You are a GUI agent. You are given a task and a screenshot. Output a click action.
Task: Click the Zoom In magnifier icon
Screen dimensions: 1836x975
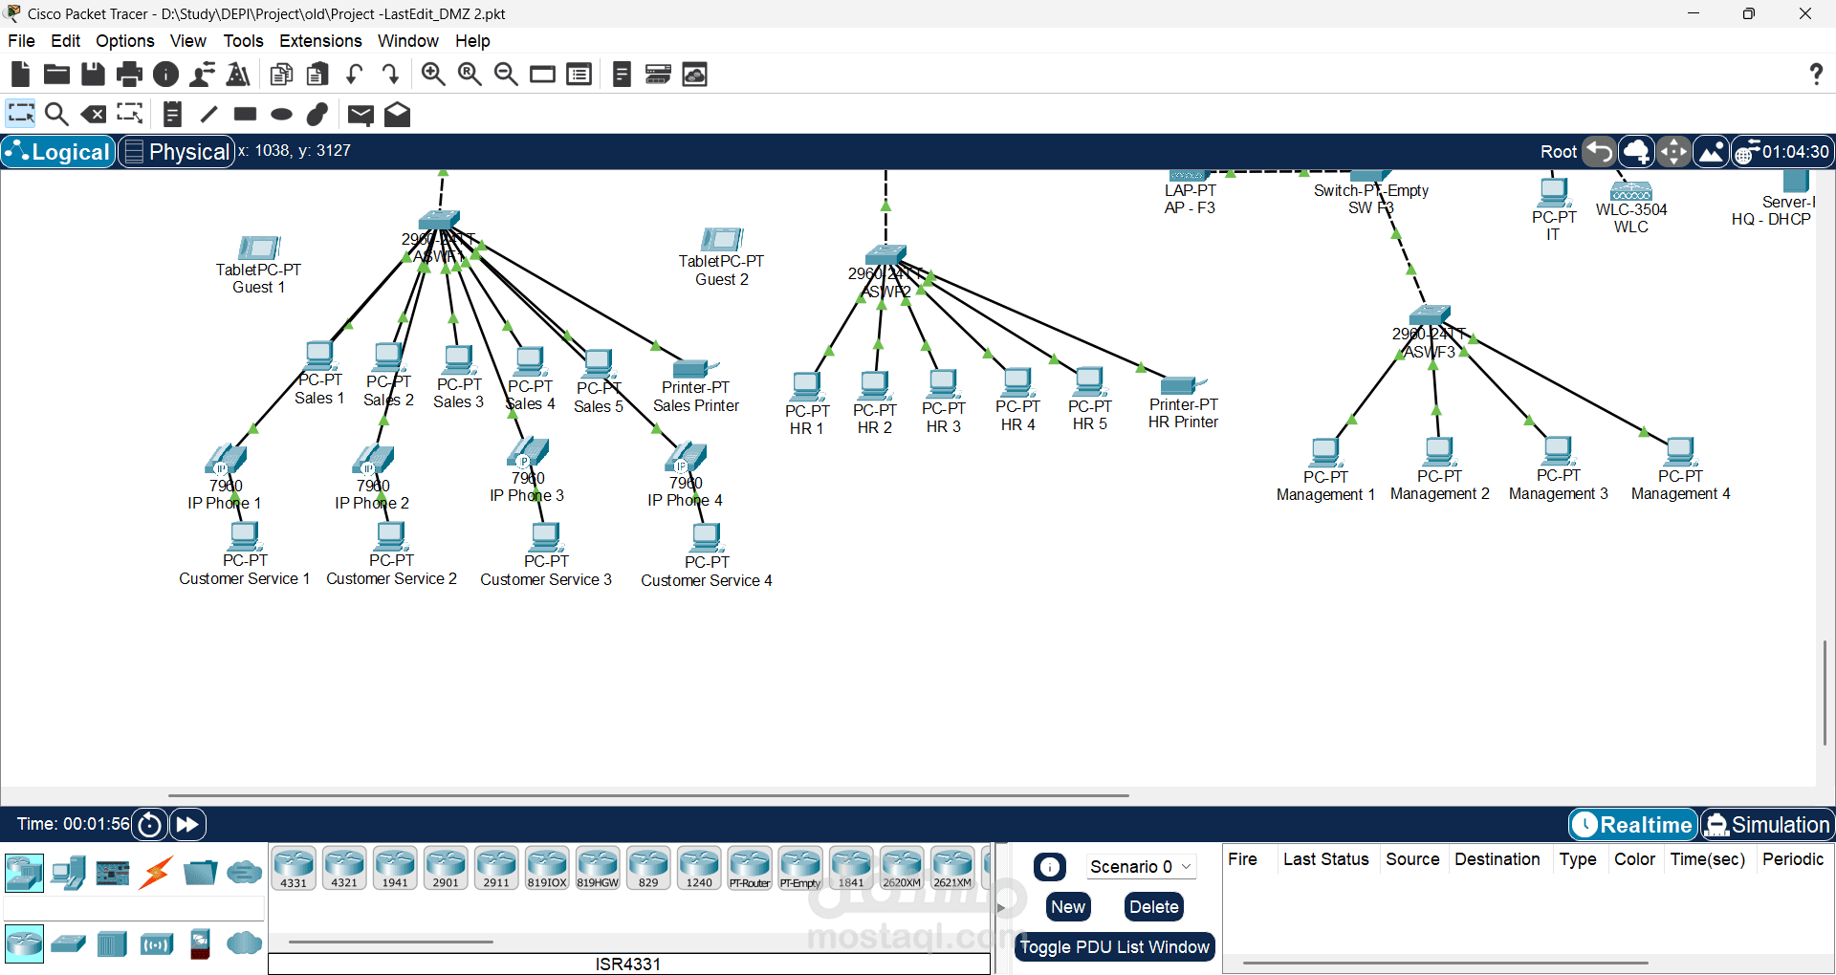(x=433, y=75)
